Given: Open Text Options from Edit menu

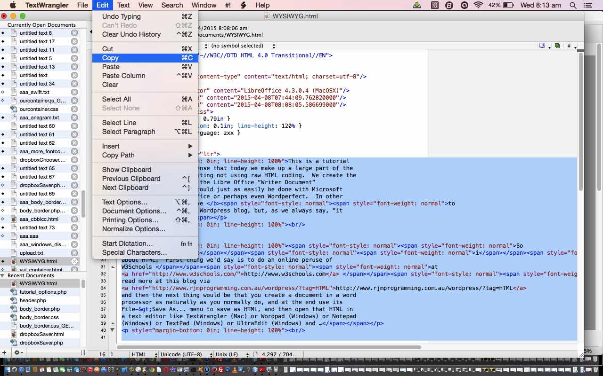Looking at the screenshot, I should tap(145, 202).
